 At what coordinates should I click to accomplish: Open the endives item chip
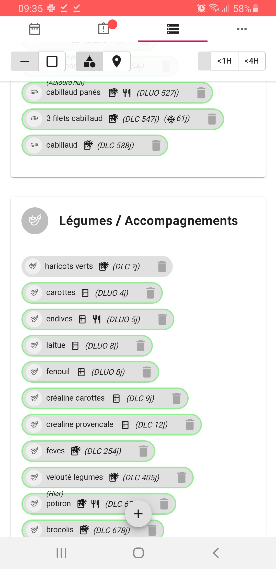pos(98,319)
